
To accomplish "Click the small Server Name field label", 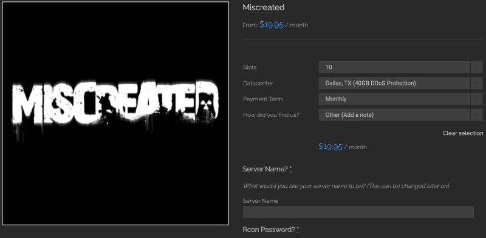I will 261,201.
